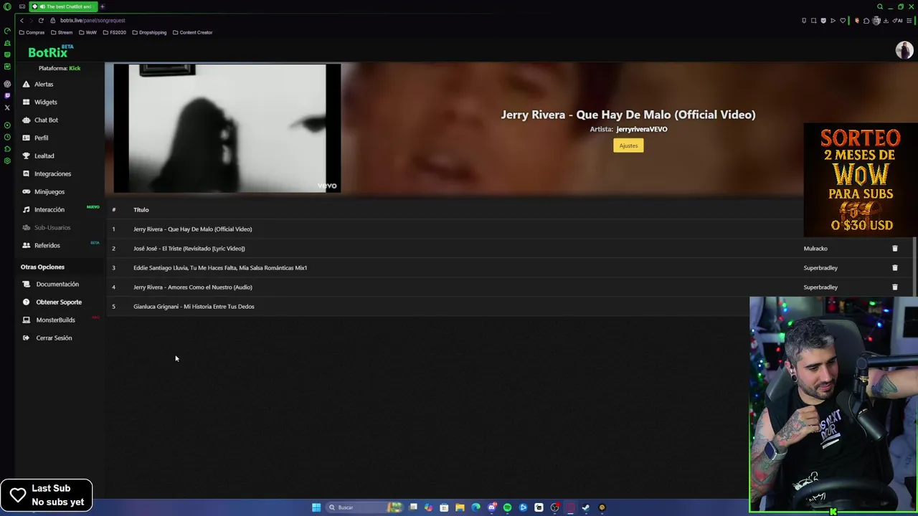Open OBS Studio from the taskbar
The width and height of the screenshot is (918, 516).
click(x=554, y=507)
